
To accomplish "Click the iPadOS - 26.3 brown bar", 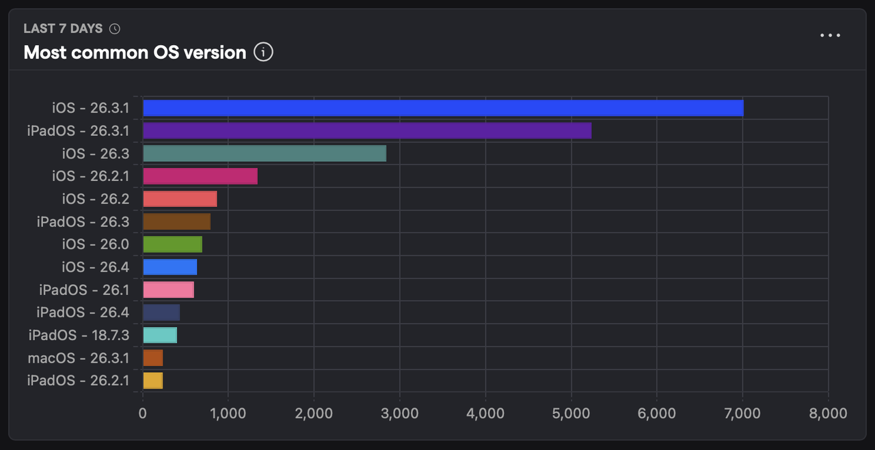I will pos(176,221).
